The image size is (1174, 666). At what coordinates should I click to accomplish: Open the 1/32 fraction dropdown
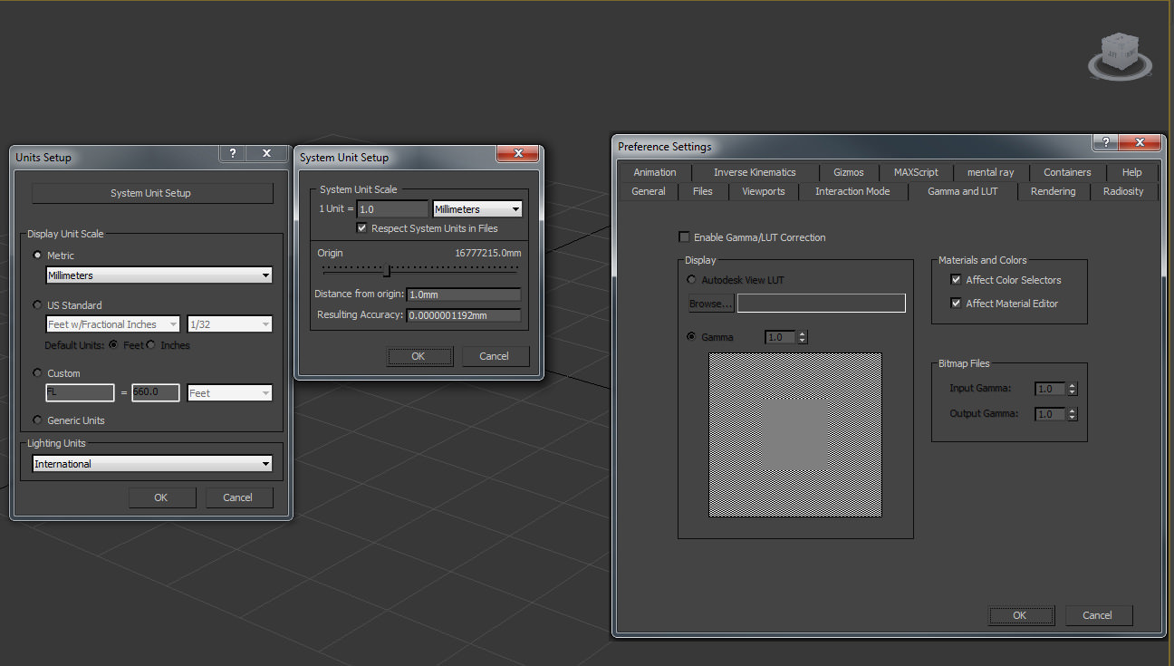click(x=229, y=324)
